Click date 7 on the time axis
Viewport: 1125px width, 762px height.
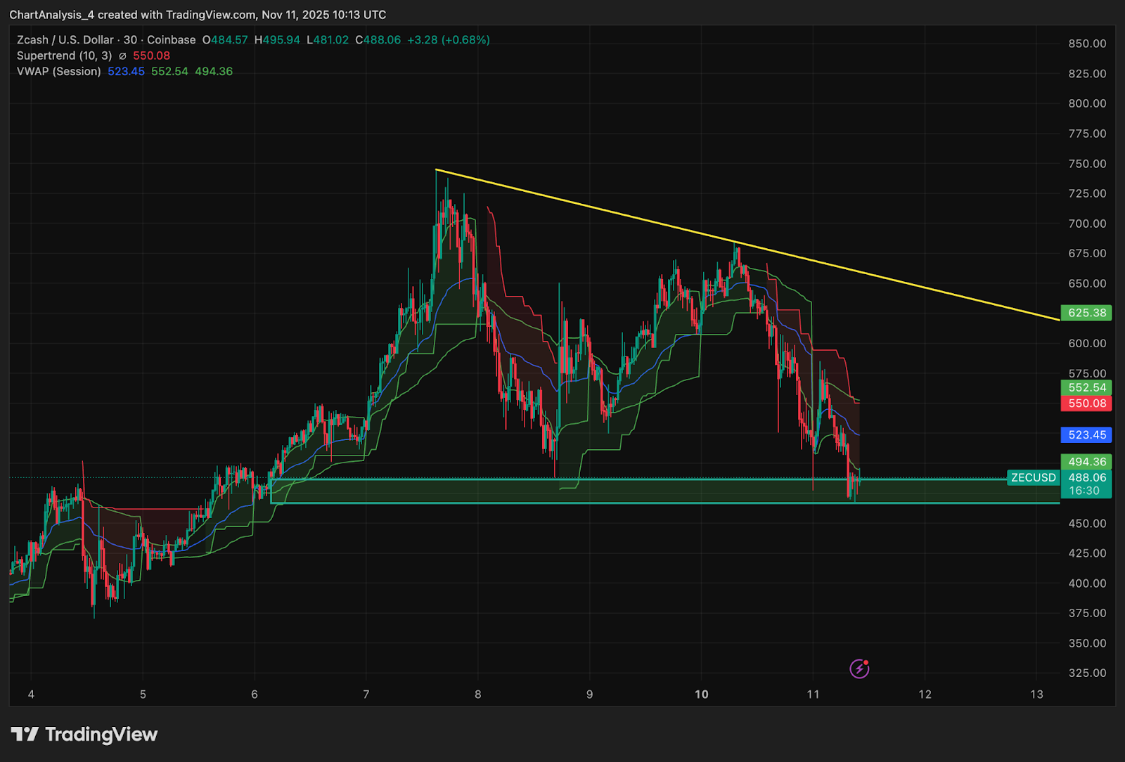pos(366,695)
